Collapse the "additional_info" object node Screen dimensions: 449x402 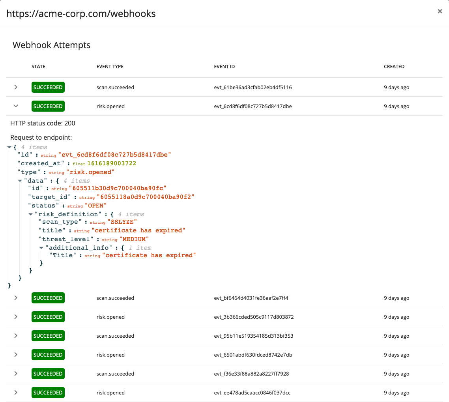click(41, 247)
